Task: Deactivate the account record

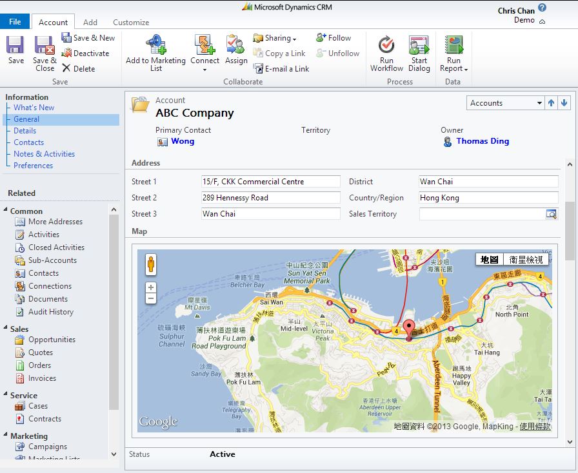Action: click(85, 53)
